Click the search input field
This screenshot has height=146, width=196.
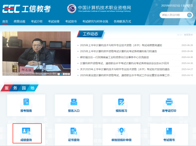(173, 15)
